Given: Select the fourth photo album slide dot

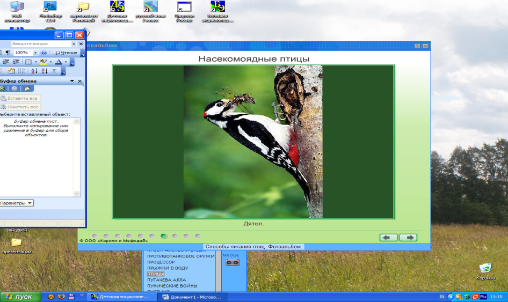Looking at the screenshot, I should [x=129, y=235].
